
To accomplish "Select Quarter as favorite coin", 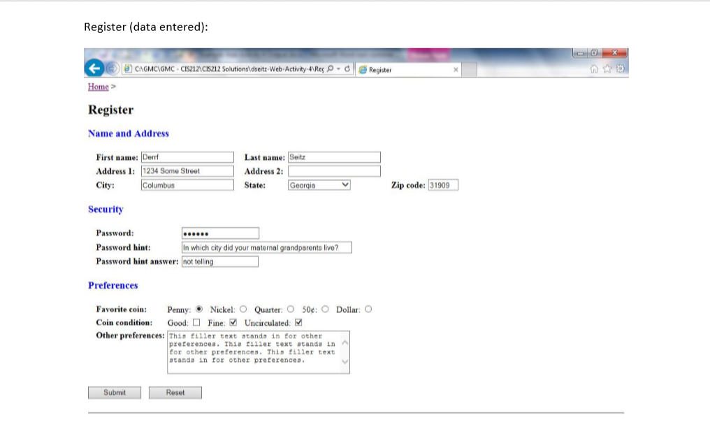I will coord(291,310).
